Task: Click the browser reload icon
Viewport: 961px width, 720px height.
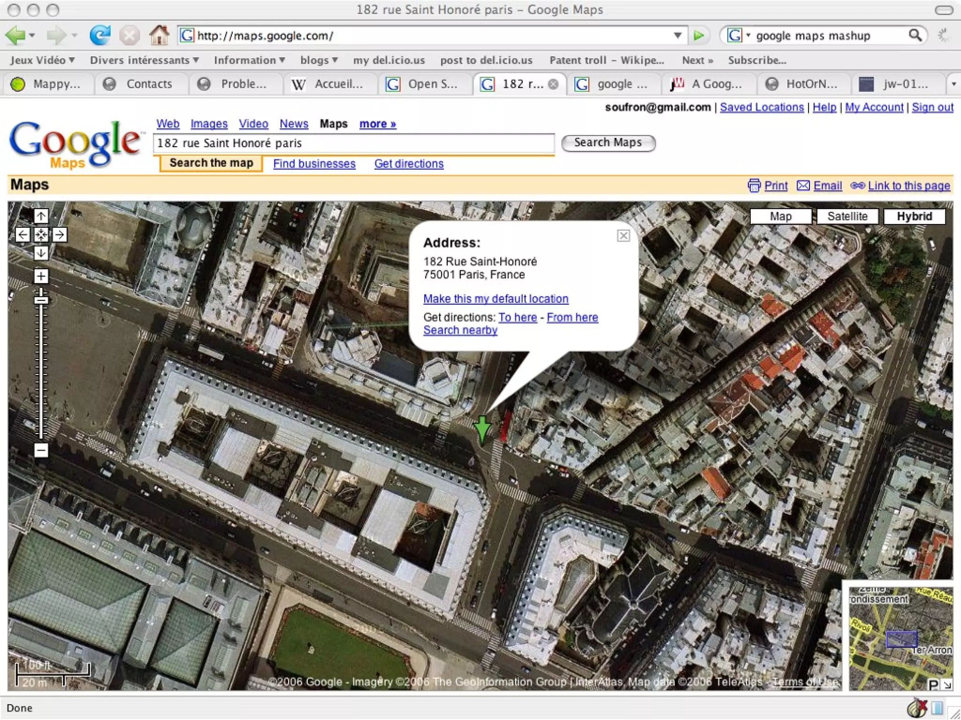Action: pyautogui.click(x=100, y=36)
